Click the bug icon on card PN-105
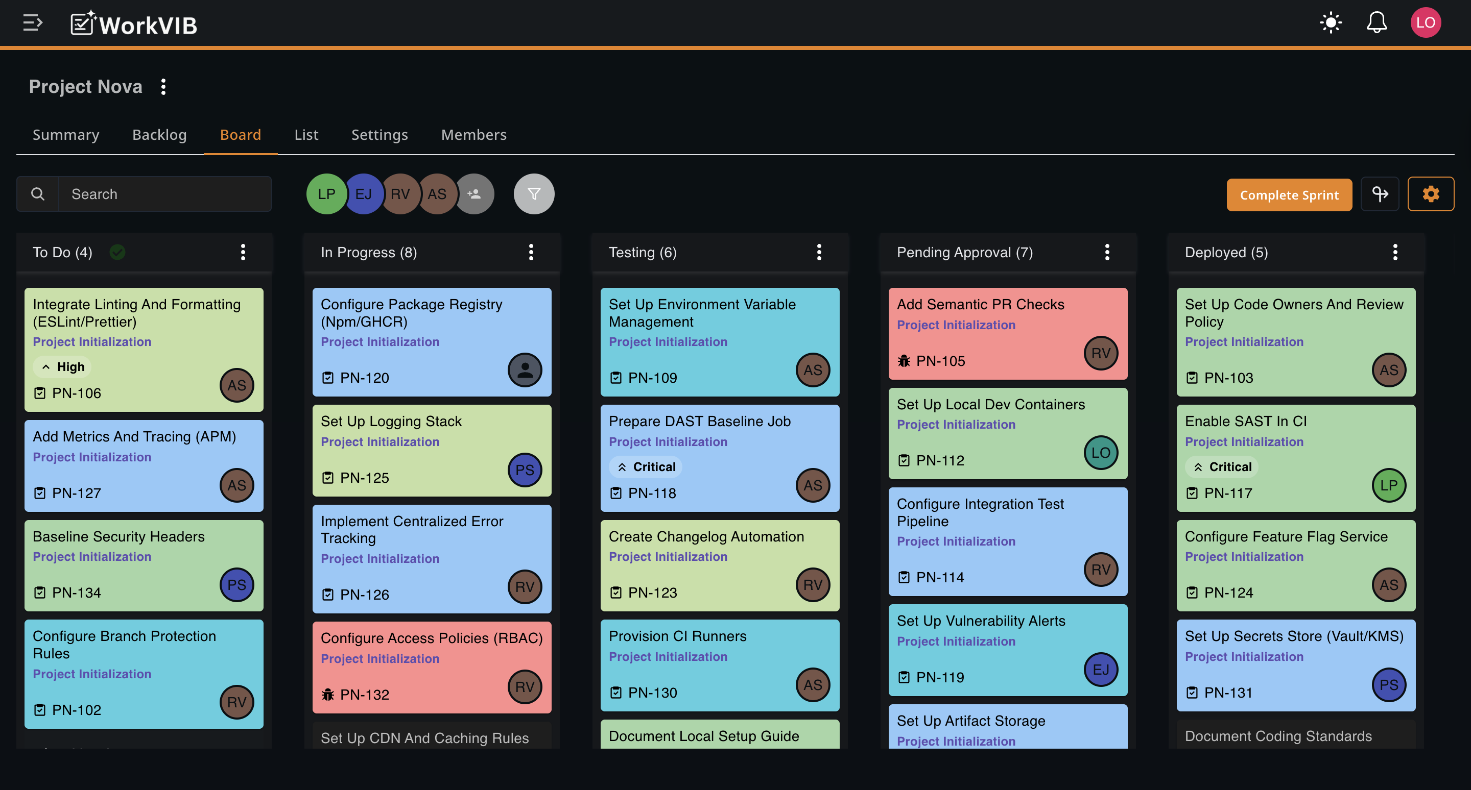This screenshot has width=1471, height=790. pyautogui.click(x=904, y=361)
